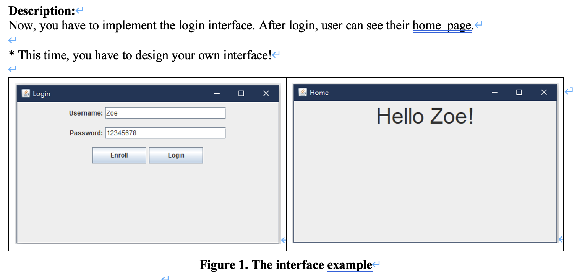Click the minimize icon on the Login window
Screen dimensions: 577x280
click(x=217, y=93)
